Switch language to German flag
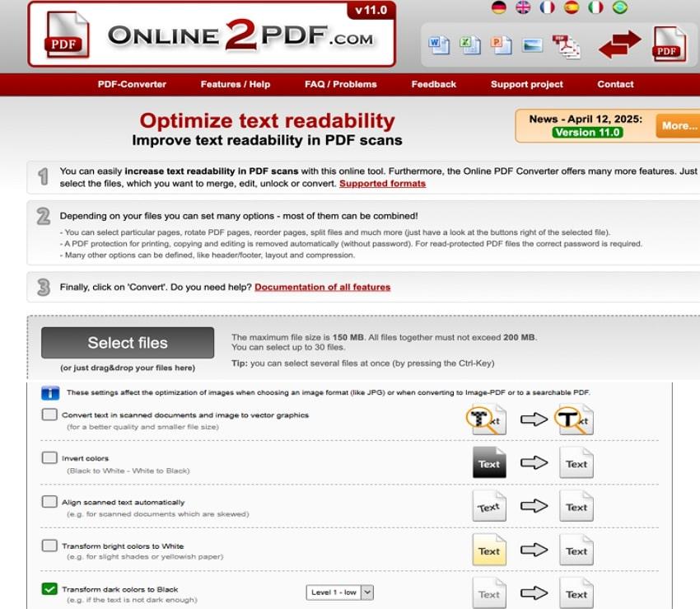The width and height of the screenshot is (700, 609). [x=499, y=7]
